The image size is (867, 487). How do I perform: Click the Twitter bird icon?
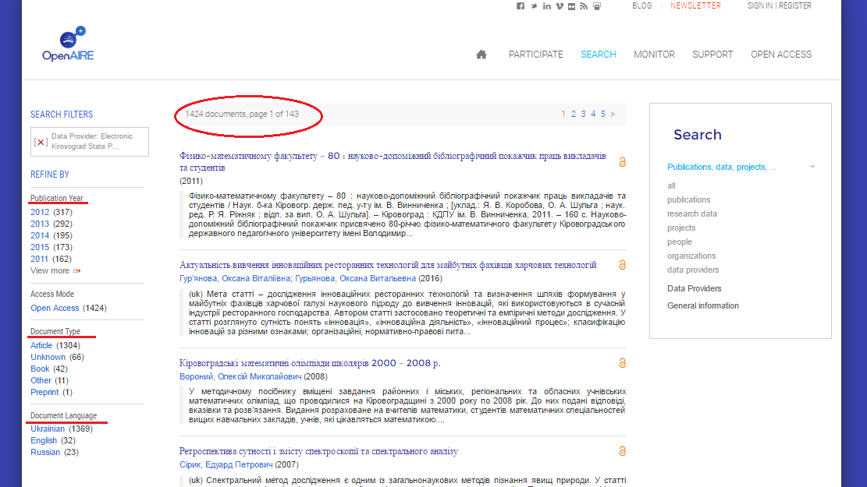click(534, 5)
